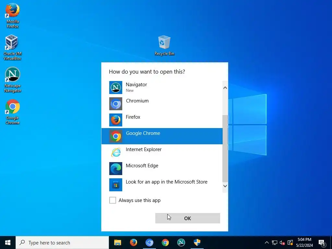Image resolution: width=332 pixels, height=249 pixels.
Task: Open the notification center icon
Action: [322, 243]
